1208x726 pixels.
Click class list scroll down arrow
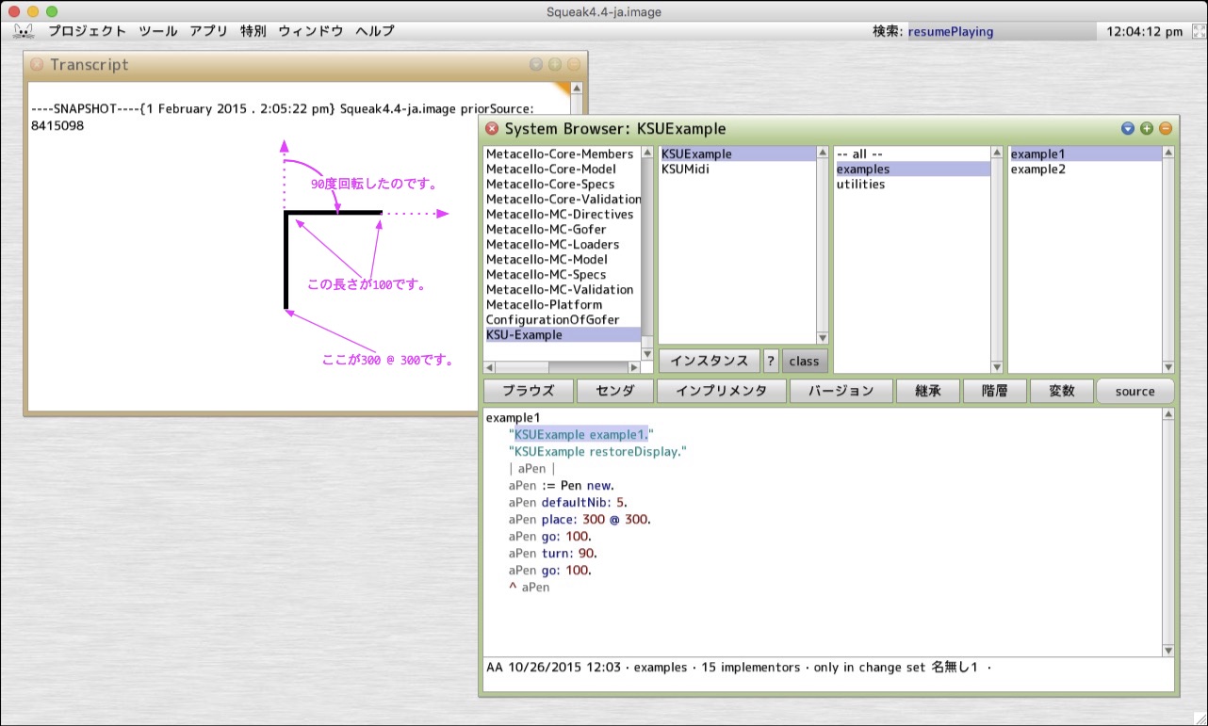[x=822, y=338]
